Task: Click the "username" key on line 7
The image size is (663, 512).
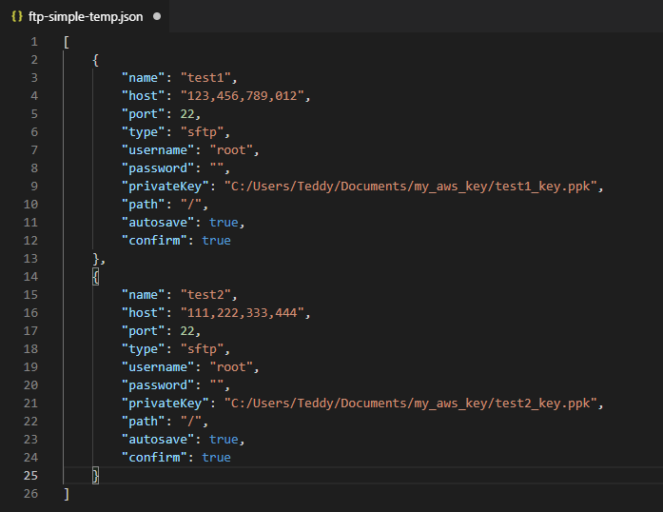Action: (158, 150)
